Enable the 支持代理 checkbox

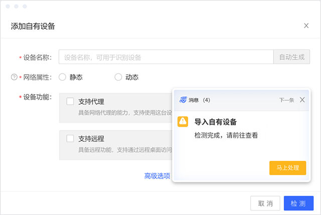70,101
